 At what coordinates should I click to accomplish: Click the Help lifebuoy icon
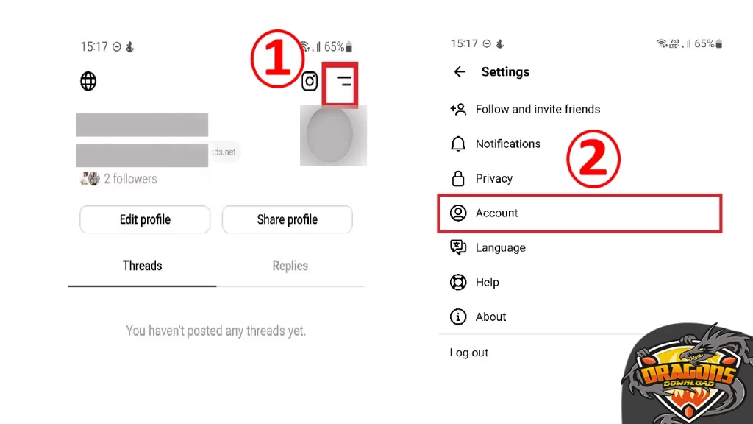tap(458, 282)
